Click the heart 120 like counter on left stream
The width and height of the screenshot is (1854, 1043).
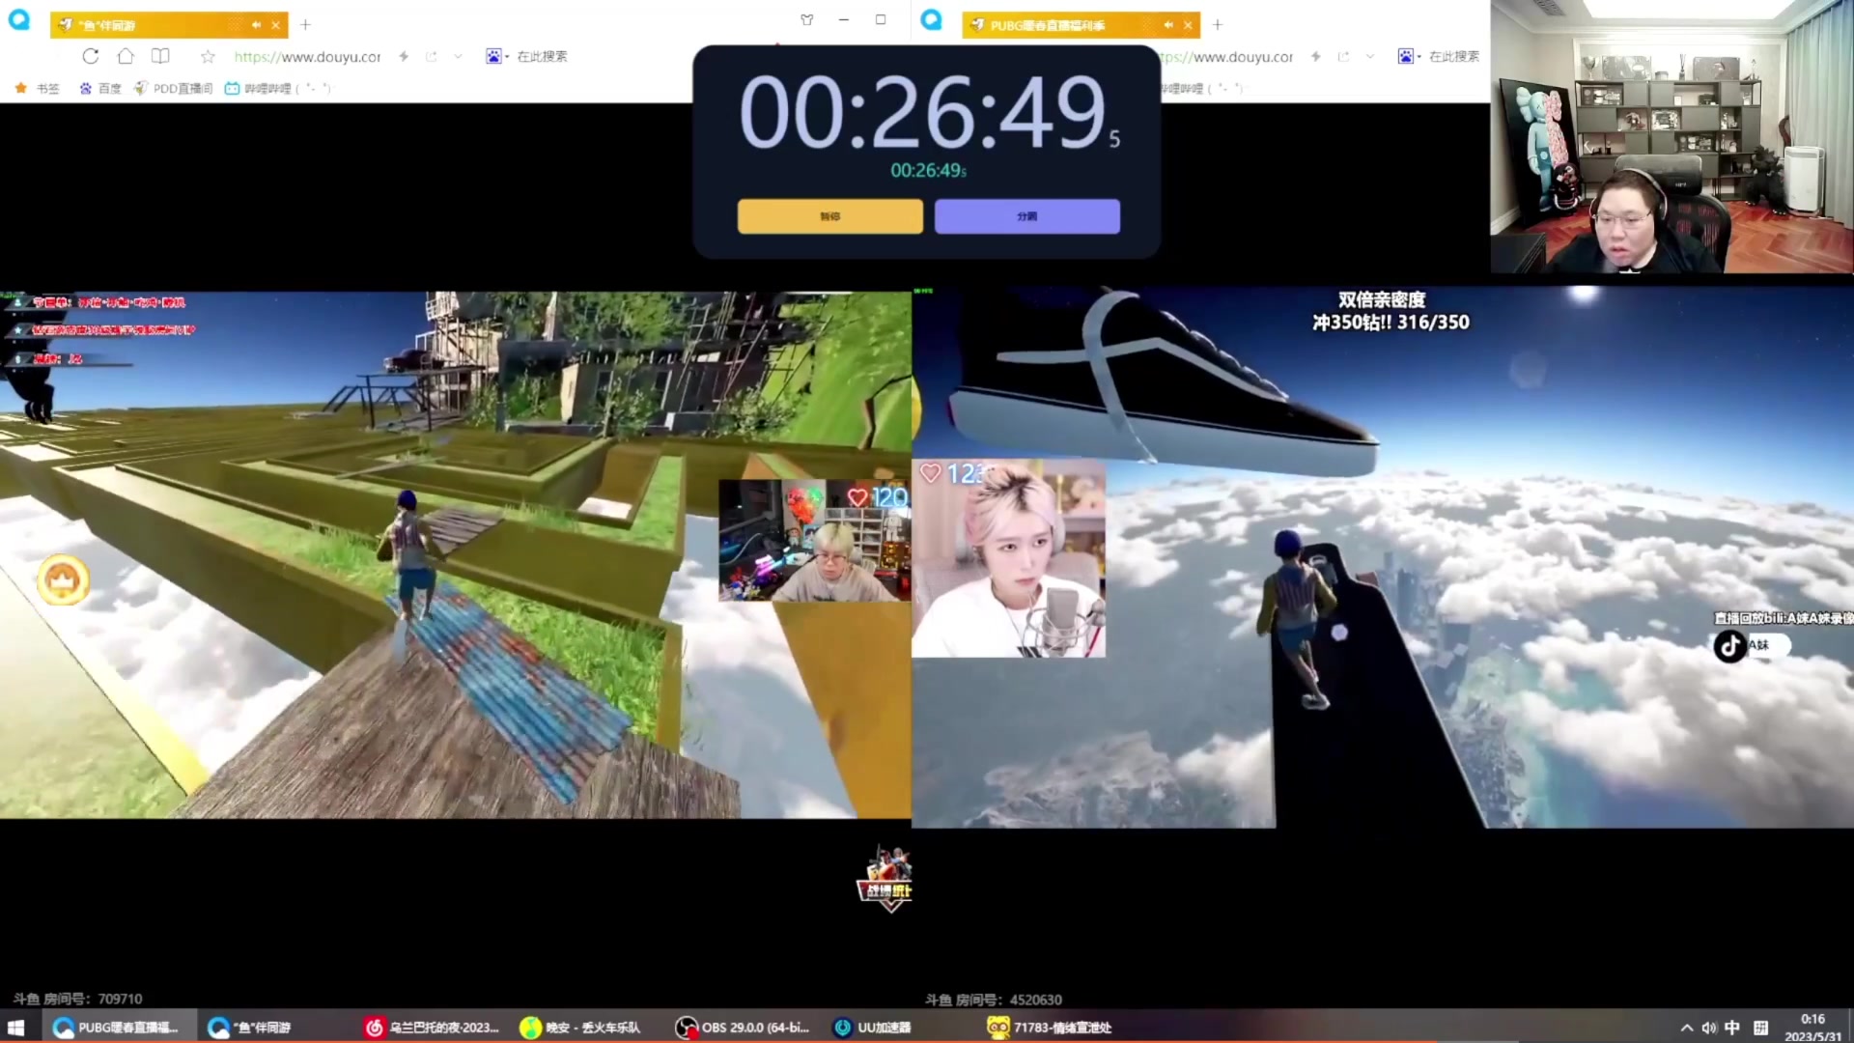877,496
